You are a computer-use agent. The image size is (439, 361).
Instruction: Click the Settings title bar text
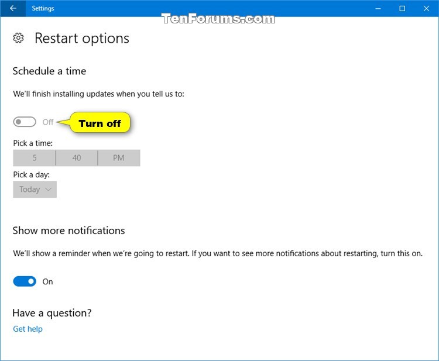(43, 8)
